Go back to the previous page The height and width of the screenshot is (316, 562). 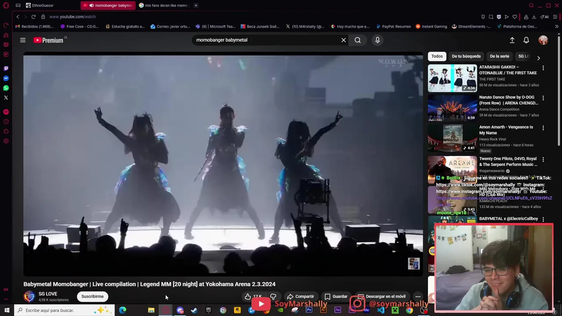point(18,17)
